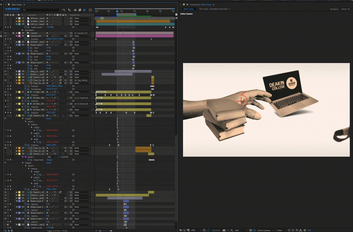Image resolution: width=353 pixels, height=232 pixels.
Task: Click stopwatch for Shape Layer 6 End
Action: tap(28, 60)
